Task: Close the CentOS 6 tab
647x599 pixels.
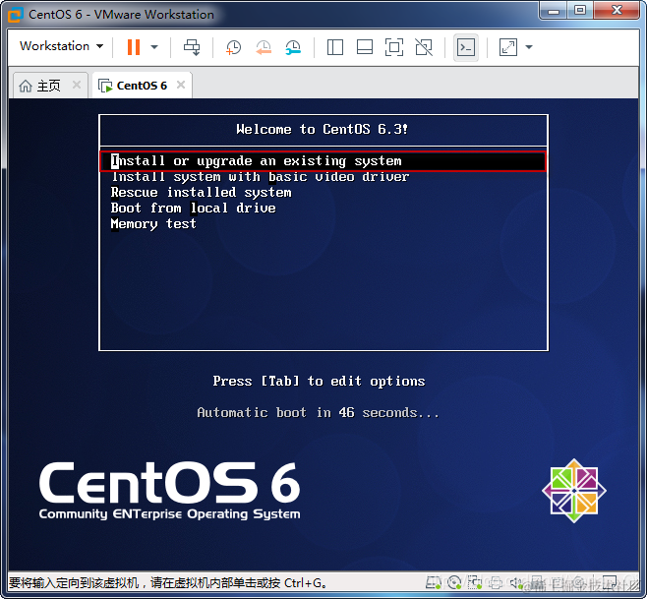Action: (x=181, y=85)
